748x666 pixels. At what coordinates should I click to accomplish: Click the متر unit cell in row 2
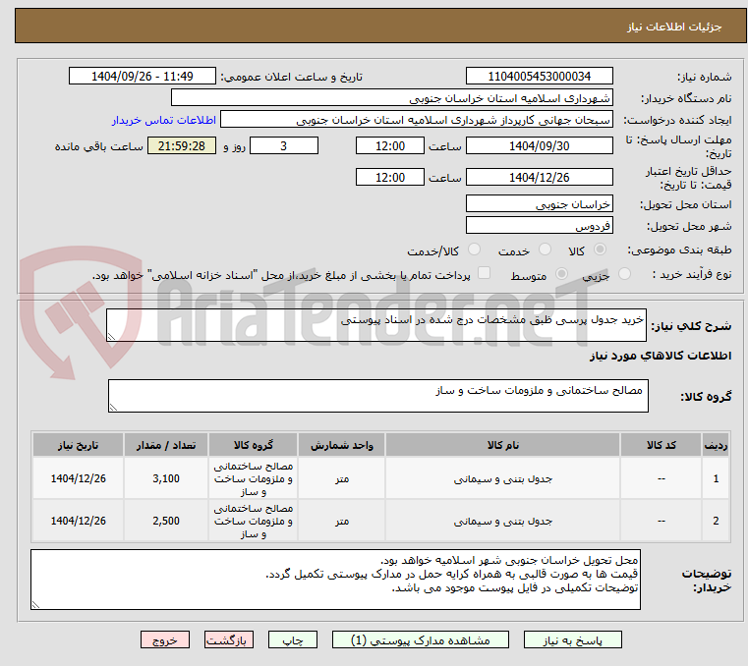[x=341, y=521]
